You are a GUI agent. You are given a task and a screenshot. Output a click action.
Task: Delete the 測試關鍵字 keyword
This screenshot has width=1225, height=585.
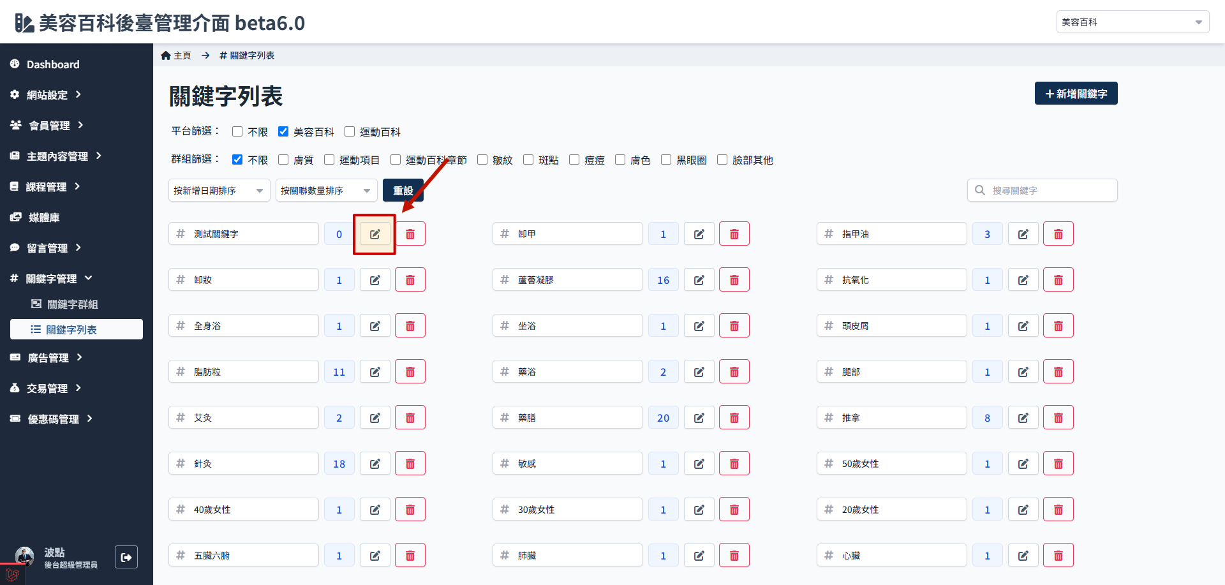(410, 234)
